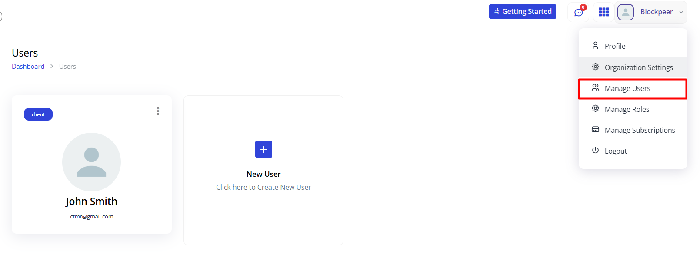Open John Smith card's three-dot menu
700x262 pixels.
(x=158, y=111)
